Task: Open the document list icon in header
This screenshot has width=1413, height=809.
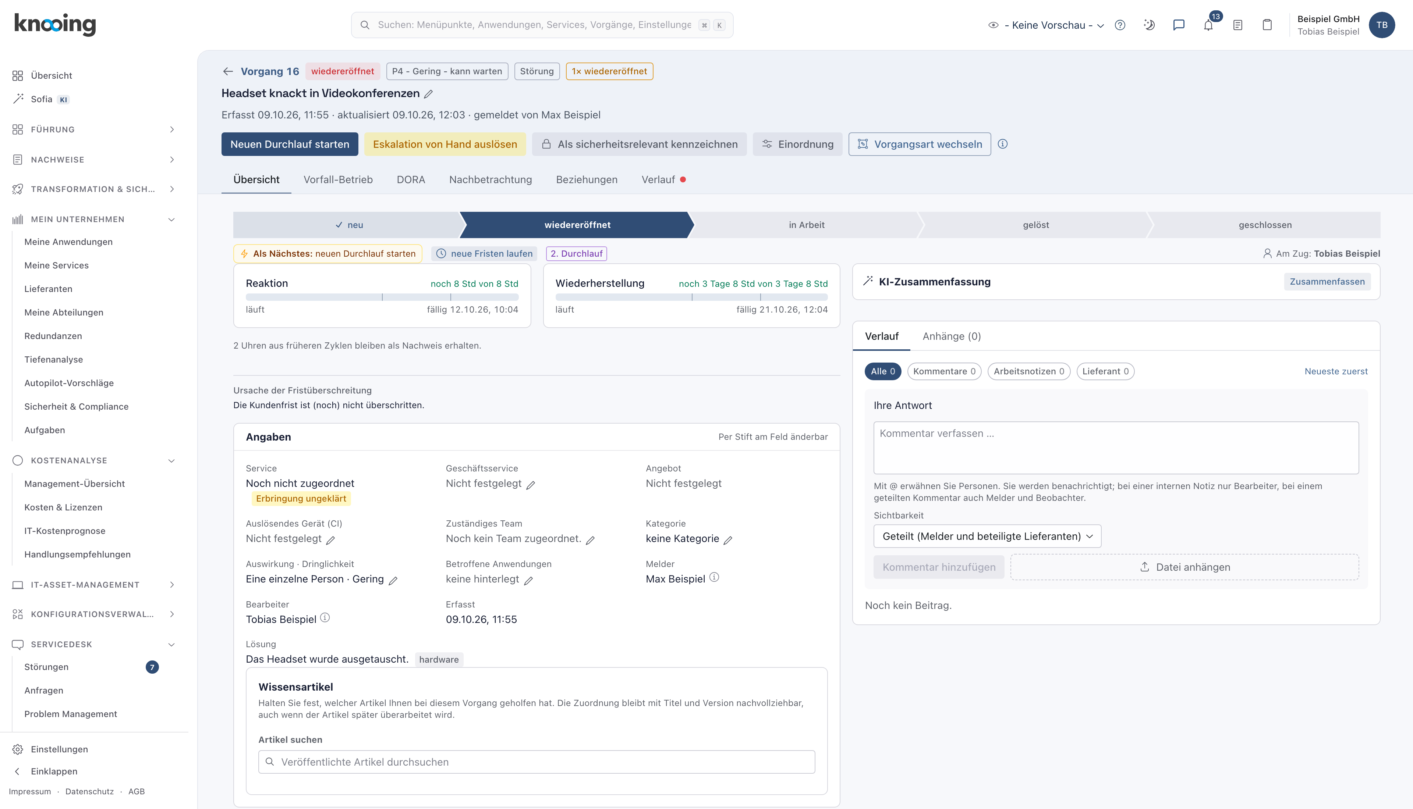Action: (x=1237, y=25)
